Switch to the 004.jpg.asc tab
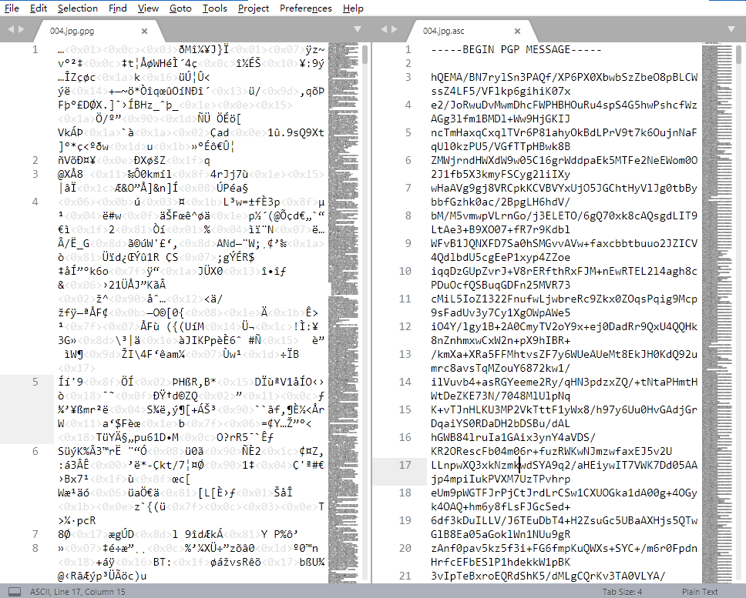Viewport: 746px width, 598px height. (444, 31)
